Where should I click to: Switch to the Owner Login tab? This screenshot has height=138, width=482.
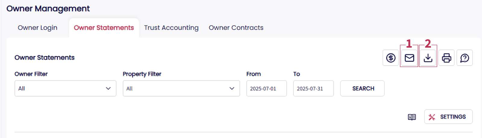(x=37, y=28)
